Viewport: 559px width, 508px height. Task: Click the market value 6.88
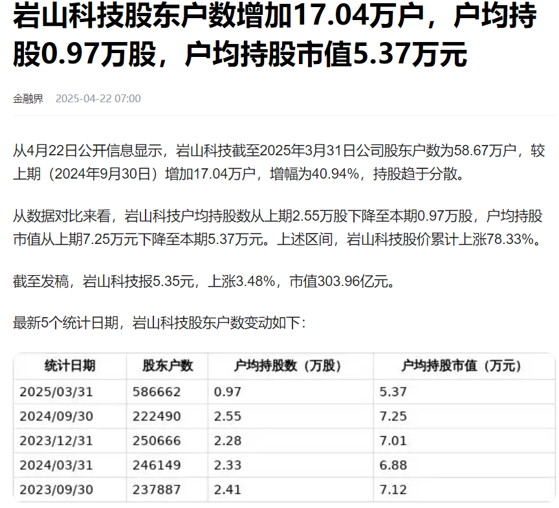click(x=393, y=465)
